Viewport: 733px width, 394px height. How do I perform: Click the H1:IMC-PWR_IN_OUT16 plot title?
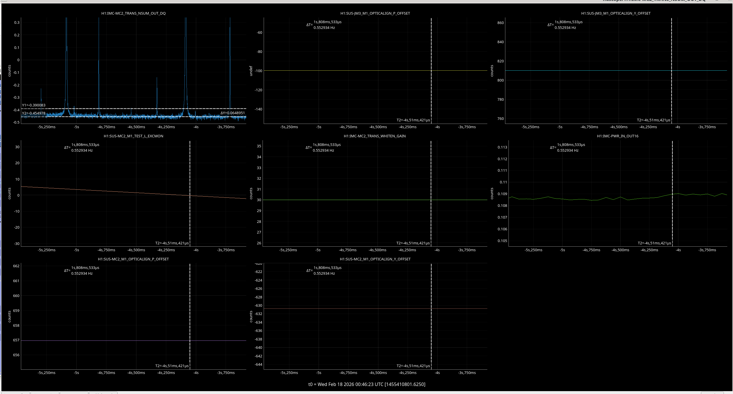point(617,136)
